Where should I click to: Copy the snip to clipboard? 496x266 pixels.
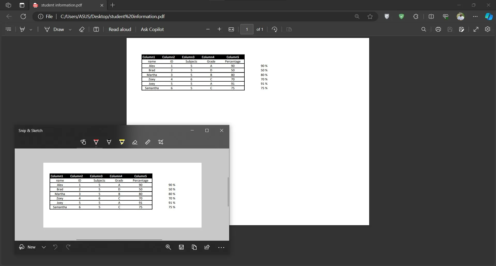194,247
